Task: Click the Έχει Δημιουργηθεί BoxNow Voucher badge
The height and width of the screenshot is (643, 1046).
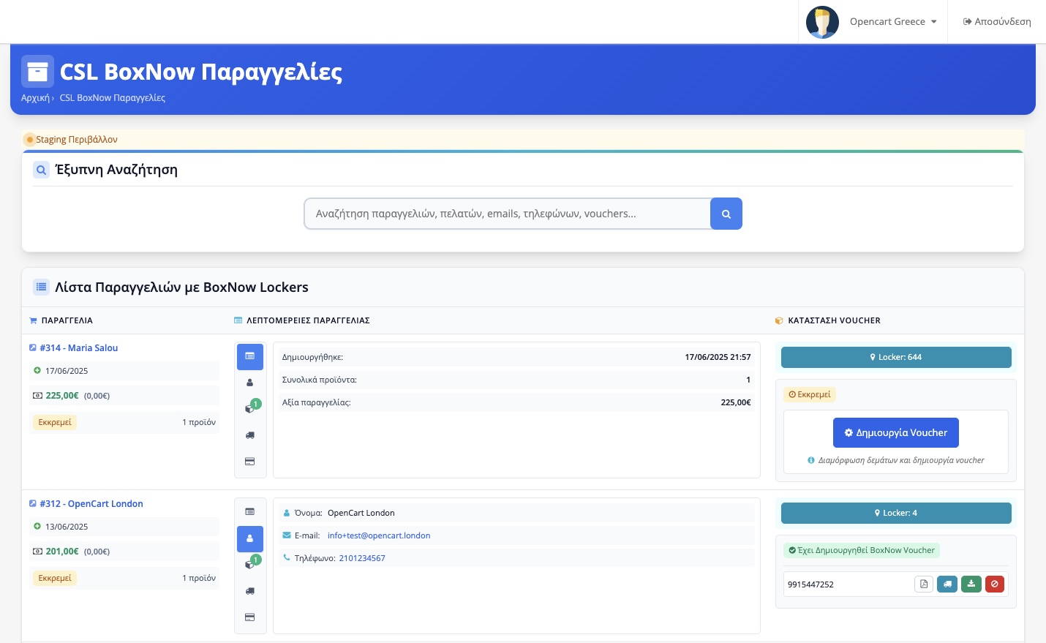Action: pyautogui.click(x=862, y=550)
